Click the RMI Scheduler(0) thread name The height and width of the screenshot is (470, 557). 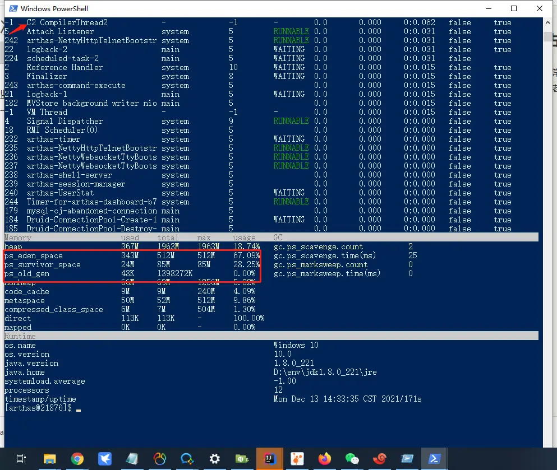click(62, 130)
